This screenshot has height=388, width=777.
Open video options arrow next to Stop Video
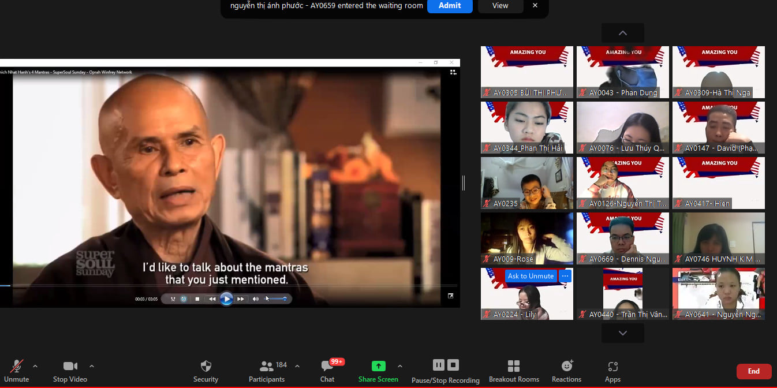[92, 366]
